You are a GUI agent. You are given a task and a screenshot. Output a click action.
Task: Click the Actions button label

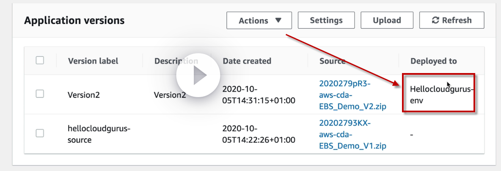tap(253, 20)
